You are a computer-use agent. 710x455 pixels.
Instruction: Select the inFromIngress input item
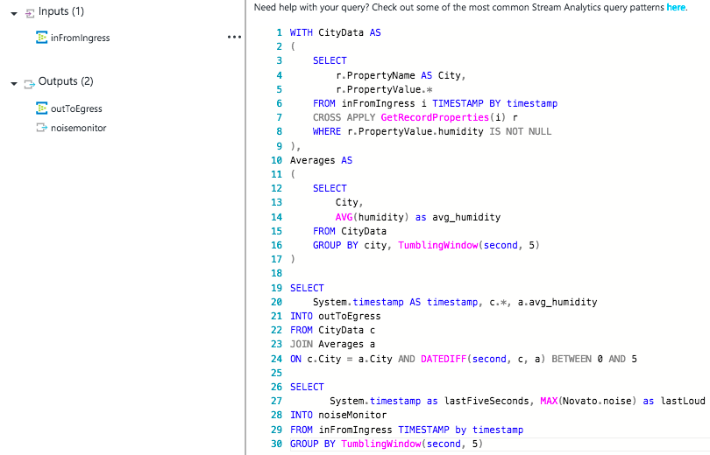(x=80, y=38)
